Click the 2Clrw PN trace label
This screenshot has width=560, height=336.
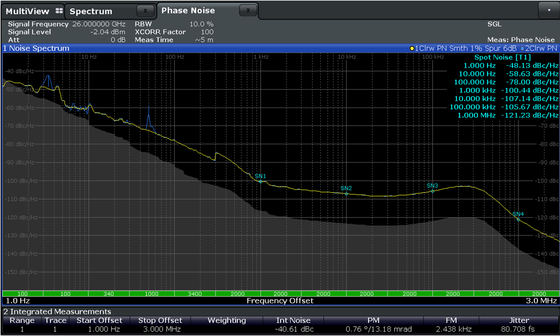[541, 49]
